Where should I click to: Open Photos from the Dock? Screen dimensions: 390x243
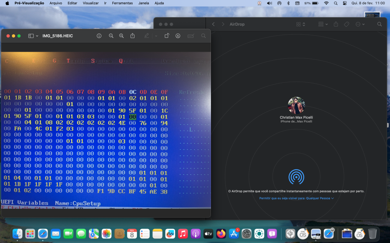point(106,234)
